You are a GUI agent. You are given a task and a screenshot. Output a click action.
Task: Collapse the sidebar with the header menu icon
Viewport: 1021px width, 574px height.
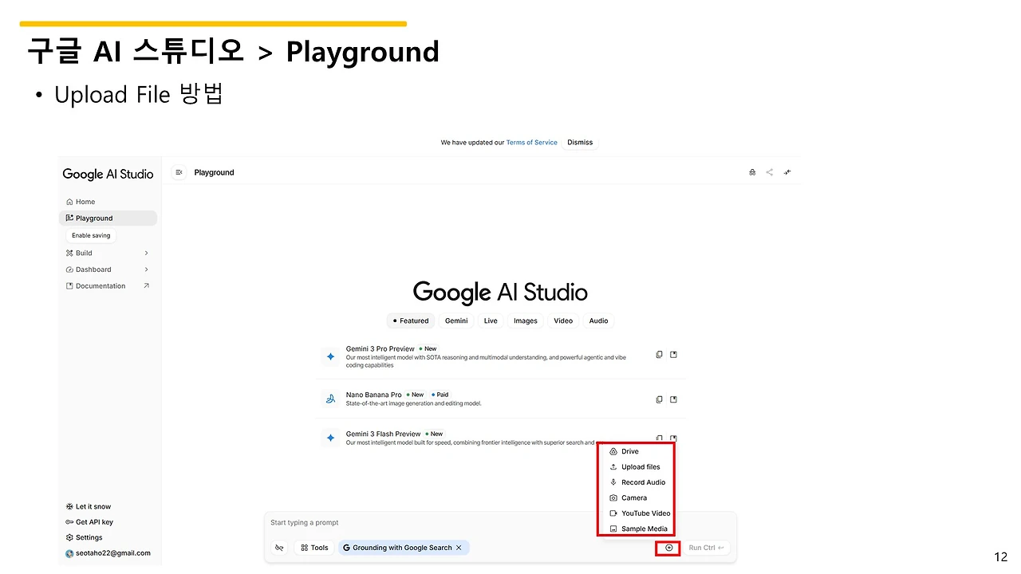(179, 172)
